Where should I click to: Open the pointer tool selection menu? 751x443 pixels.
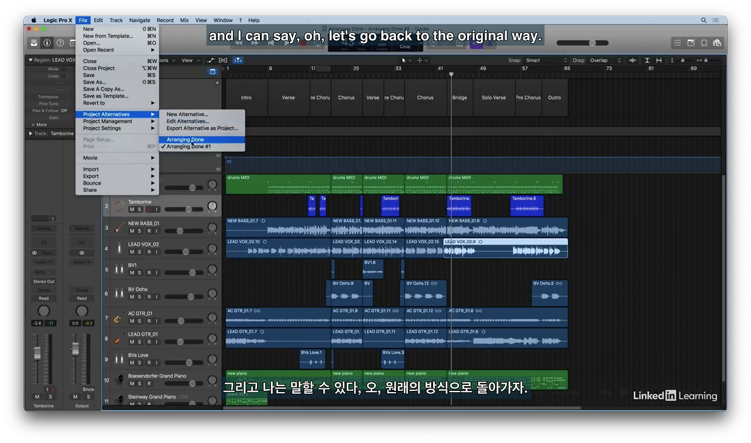tap(405, 60)
